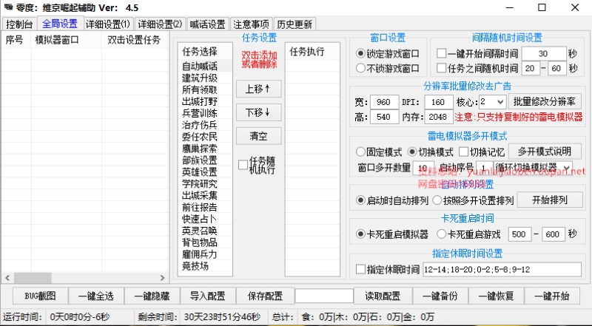Click the 一键开始间隔时间 seconds field
This screenshot has width=592, height=326.
tap(544, 53)
